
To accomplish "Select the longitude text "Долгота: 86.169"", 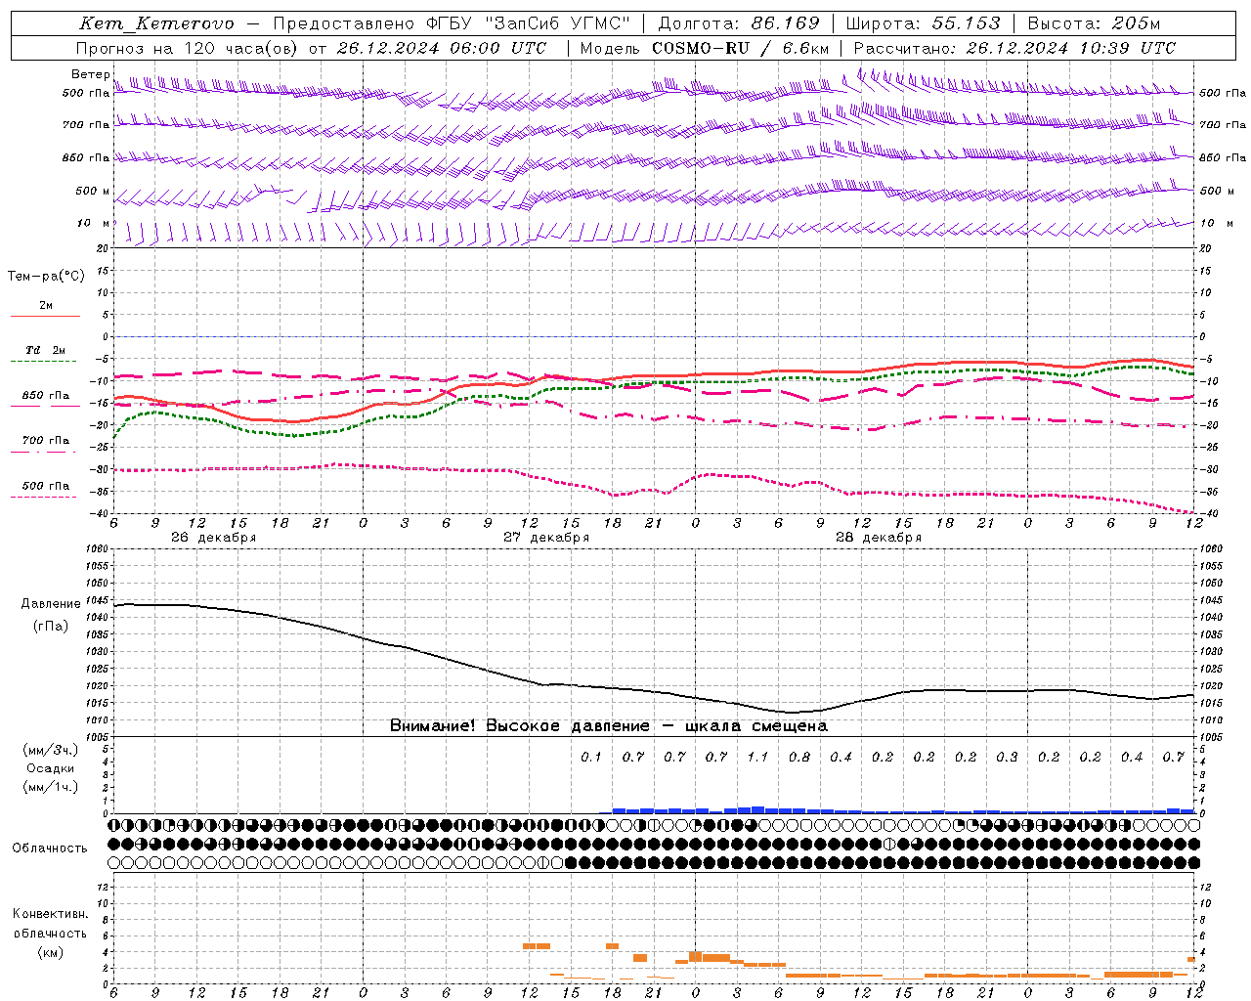I will tap(739, 23).
